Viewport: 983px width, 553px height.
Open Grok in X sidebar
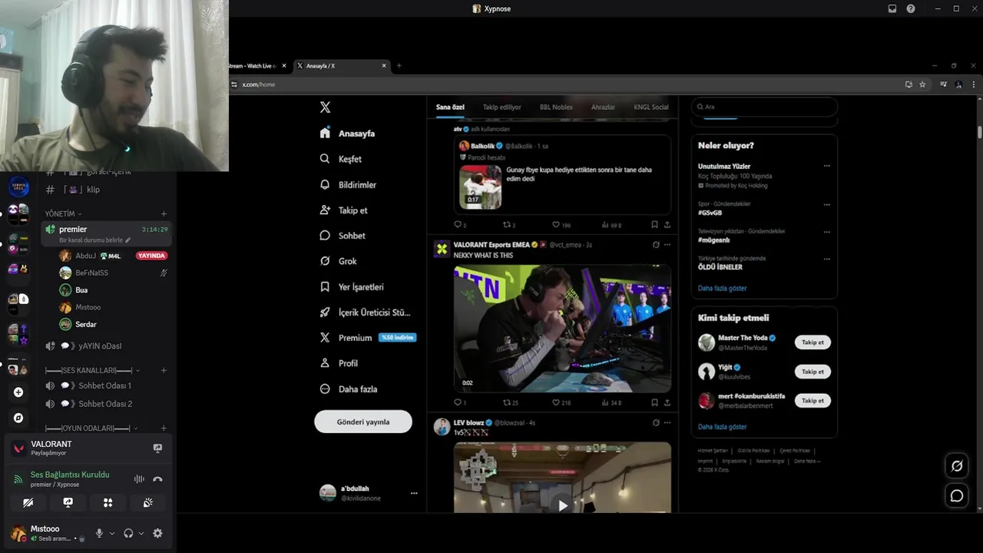[338, 261]
